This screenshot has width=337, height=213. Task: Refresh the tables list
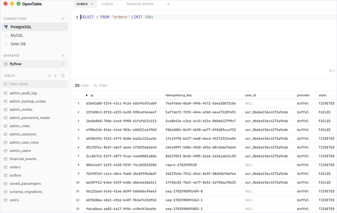(63, 76)
